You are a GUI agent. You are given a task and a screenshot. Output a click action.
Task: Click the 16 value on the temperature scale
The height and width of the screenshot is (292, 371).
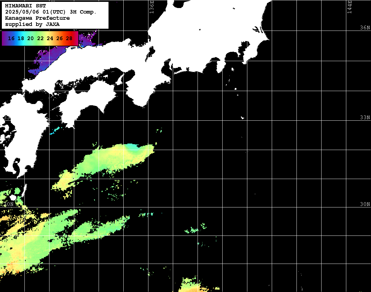click(11, 38)
